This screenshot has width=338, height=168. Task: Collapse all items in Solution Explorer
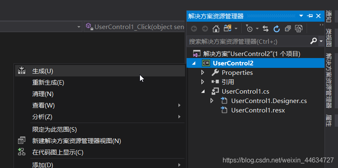pyautogui.click(x=288, y=29)
